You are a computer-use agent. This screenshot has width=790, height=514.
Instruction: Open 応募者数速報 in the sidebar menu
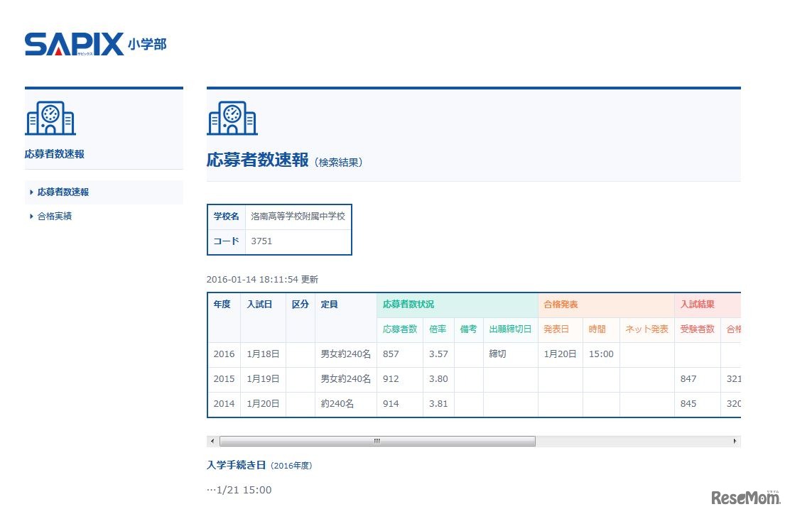pos(63,192)
